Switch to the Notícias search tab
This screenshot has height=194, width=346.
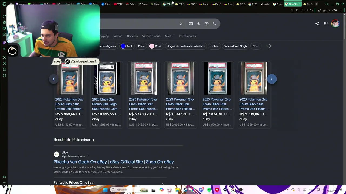coord(132,36)
